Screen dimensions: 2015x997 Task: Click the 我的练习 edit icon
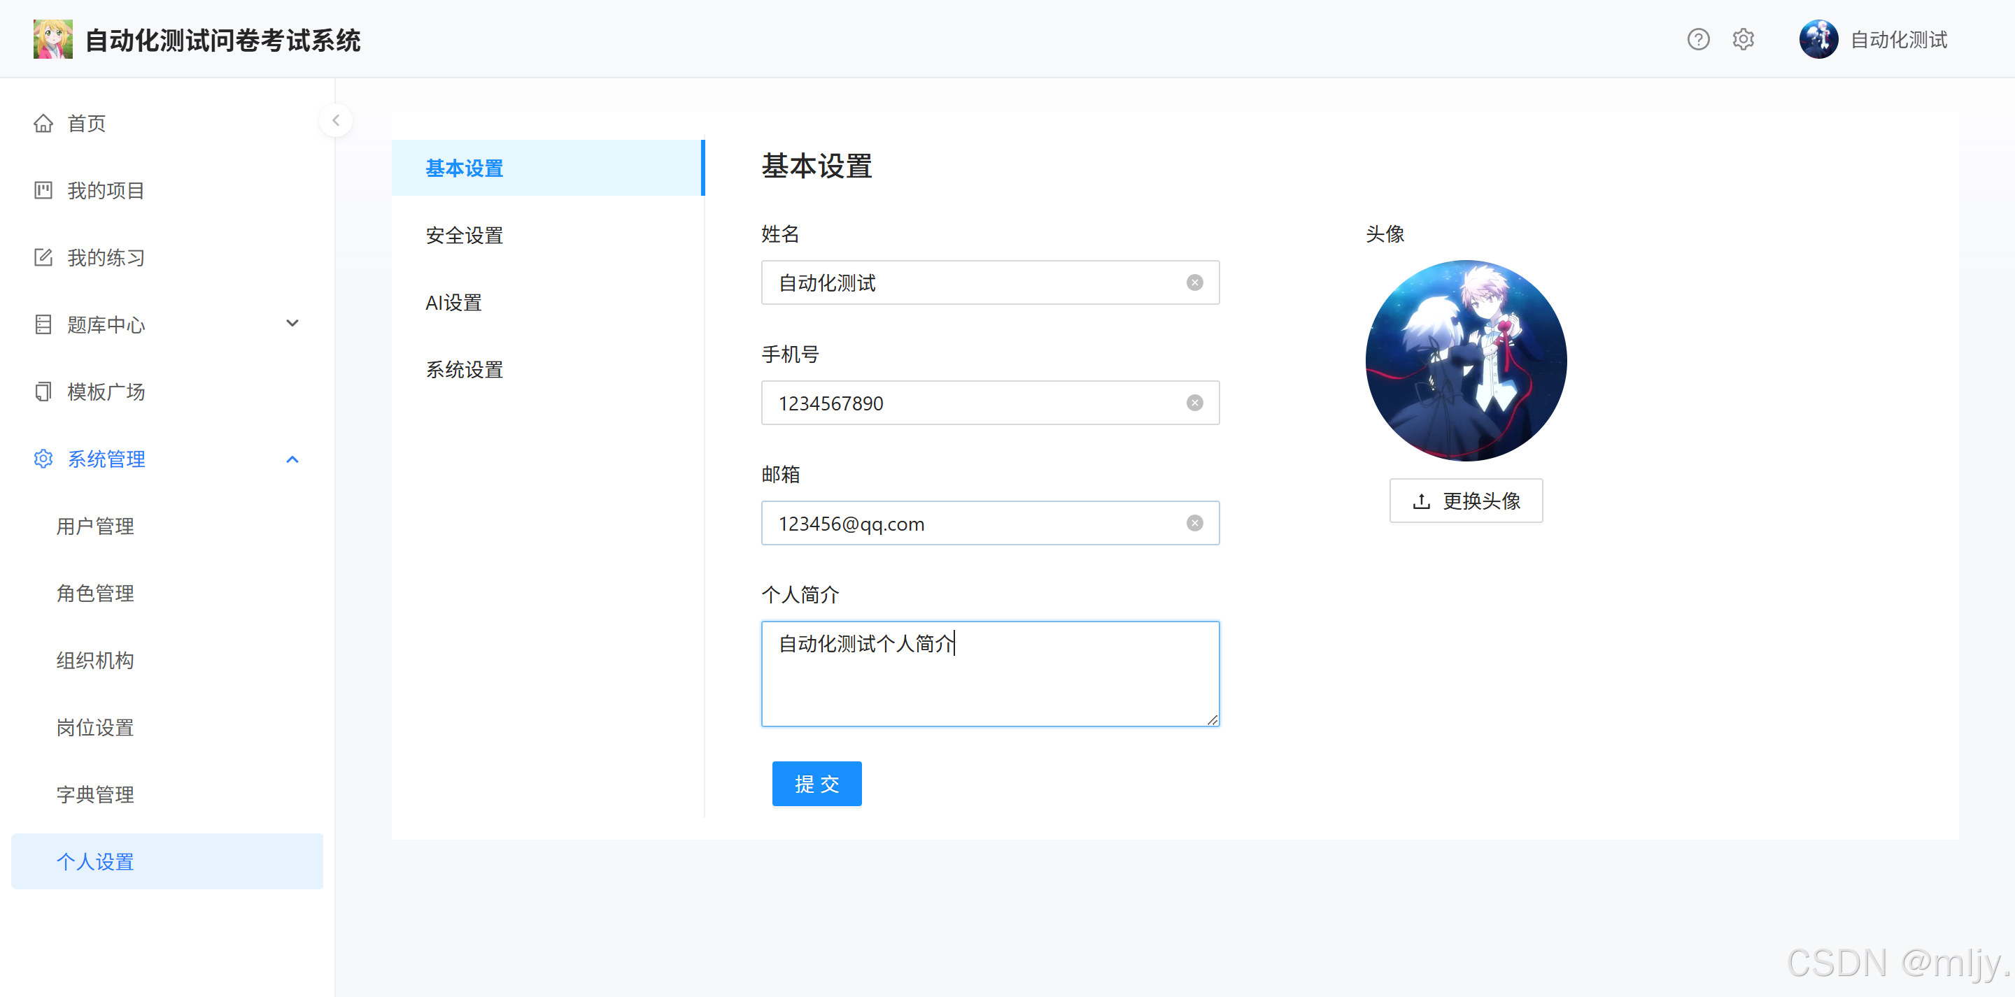43,257
